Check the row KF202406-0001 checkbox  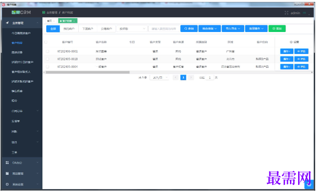coord(47,51)
